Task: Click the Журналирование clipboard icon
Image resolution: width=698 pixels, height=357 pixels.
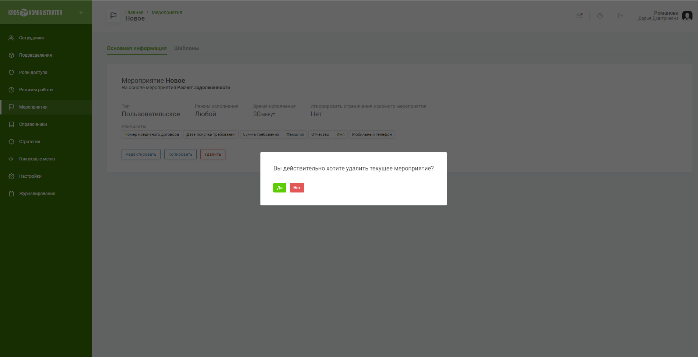Action: point(11,194)
